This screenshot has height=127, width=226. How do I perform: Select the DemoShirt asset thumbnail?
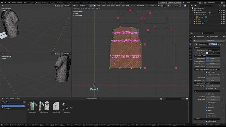(67, 106)
